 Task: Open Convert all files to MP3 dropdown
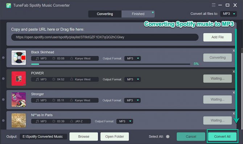(229, 14)
